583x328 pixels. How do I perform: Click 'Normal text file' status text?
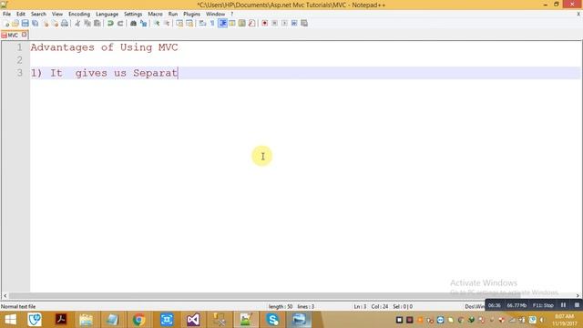click(x=18, y=306)
